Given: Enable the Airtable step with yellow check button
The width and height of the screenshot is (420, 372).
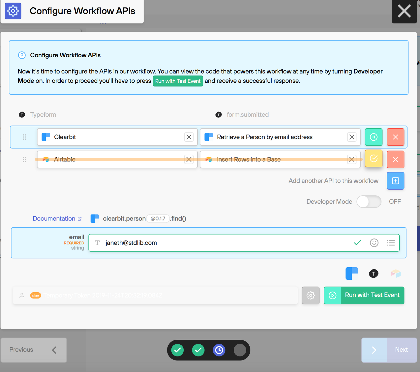Looking at the screenshot, I should [x=374, y=159].
